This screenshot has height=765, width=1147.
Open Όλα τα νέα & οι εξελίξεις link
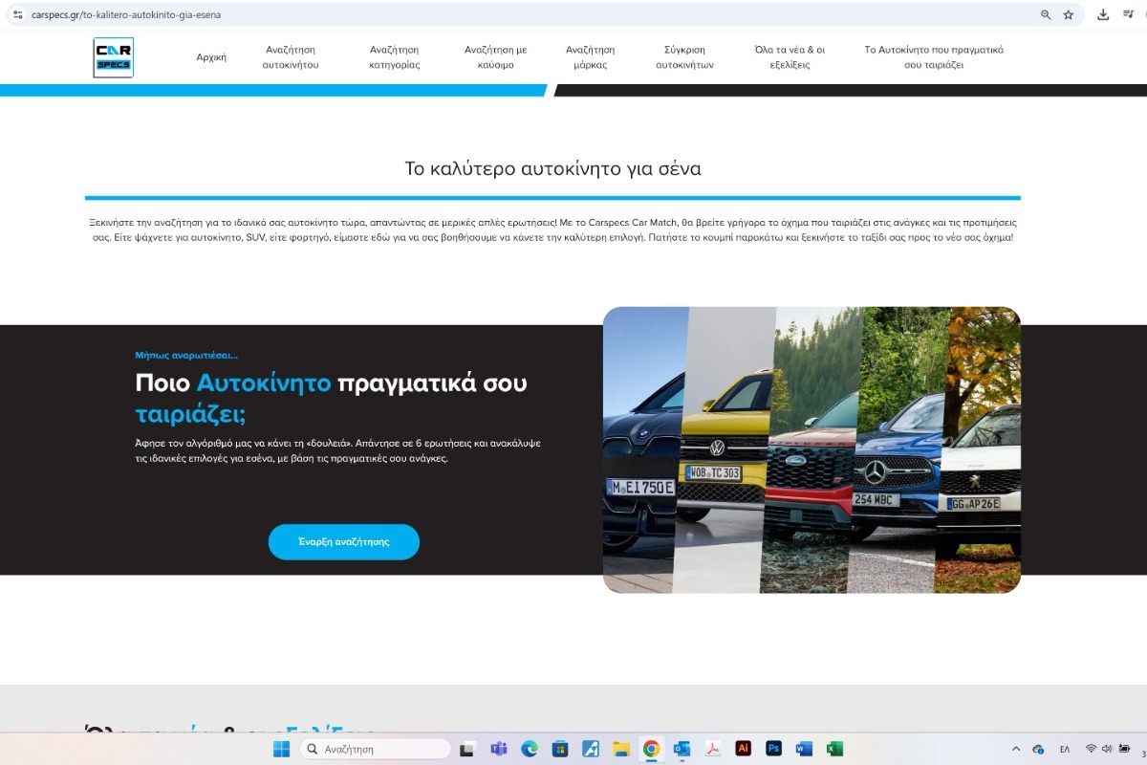pyautogui.click(x=790, y=57)
